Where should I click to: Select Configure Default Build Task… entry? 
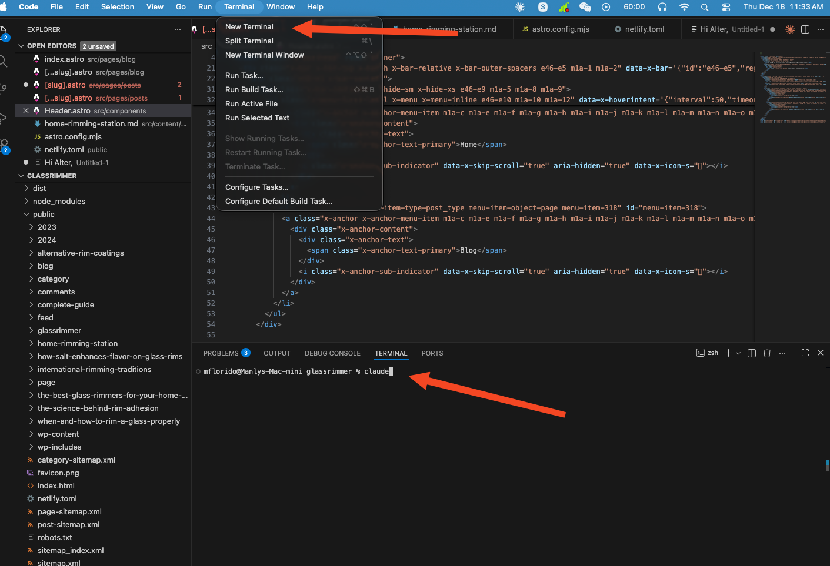(299, 201)
